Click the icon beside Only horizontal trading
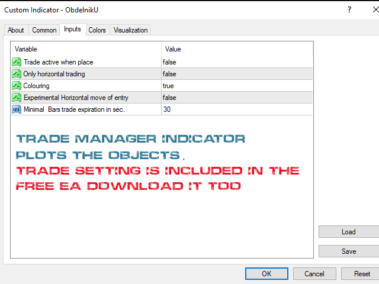Image resolution: width=379 pixels, height=284 pixels. (17, 74)
